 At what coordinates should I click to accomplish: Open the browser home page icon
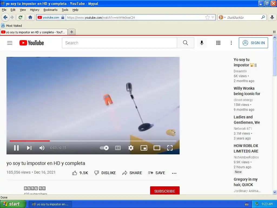[x=30, y=17]
